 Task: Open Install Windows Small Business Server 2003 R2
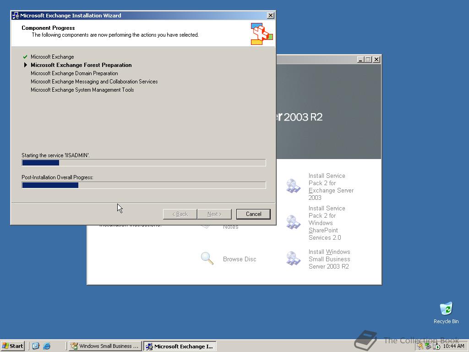pyautogui.click(x=329, y=259)
